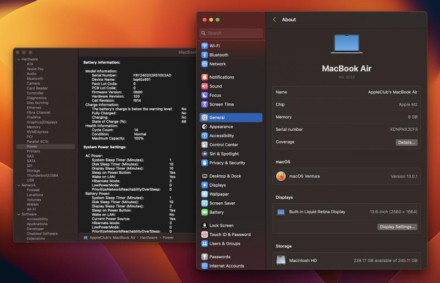Click the 228.17 GB available storage text
This screenshot has height=283, width=440.
(386, 260)
